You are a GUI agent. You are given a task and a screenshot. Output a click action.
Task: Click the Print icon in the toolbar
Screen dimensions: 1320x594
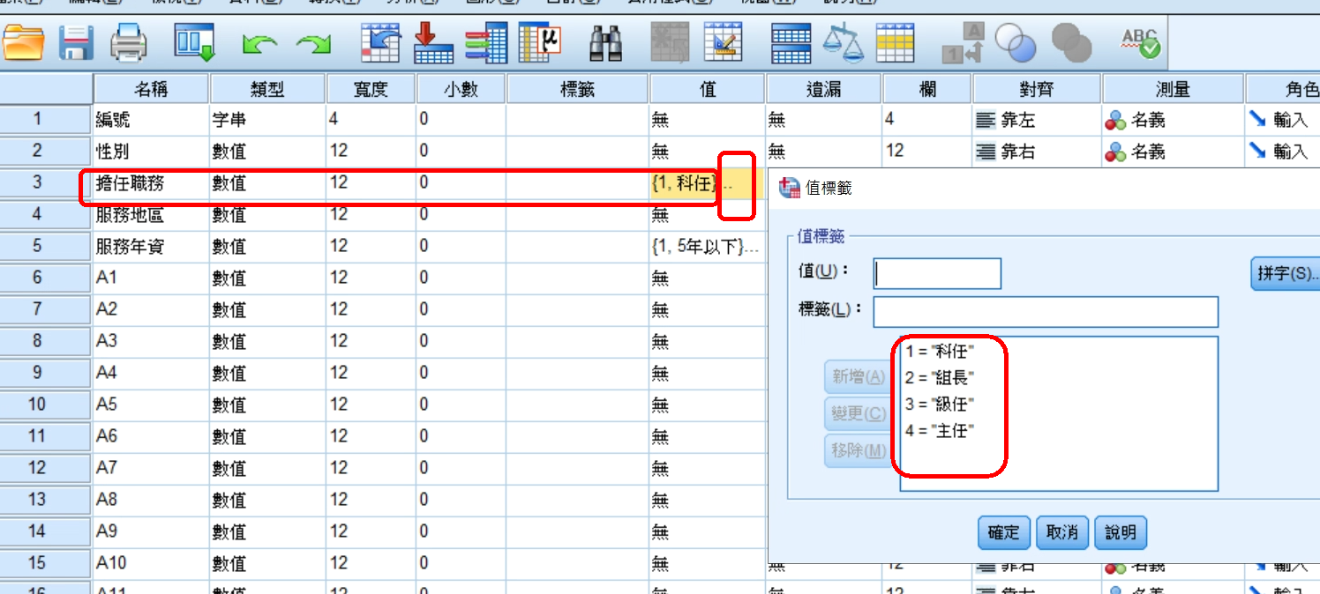(129, 41)
